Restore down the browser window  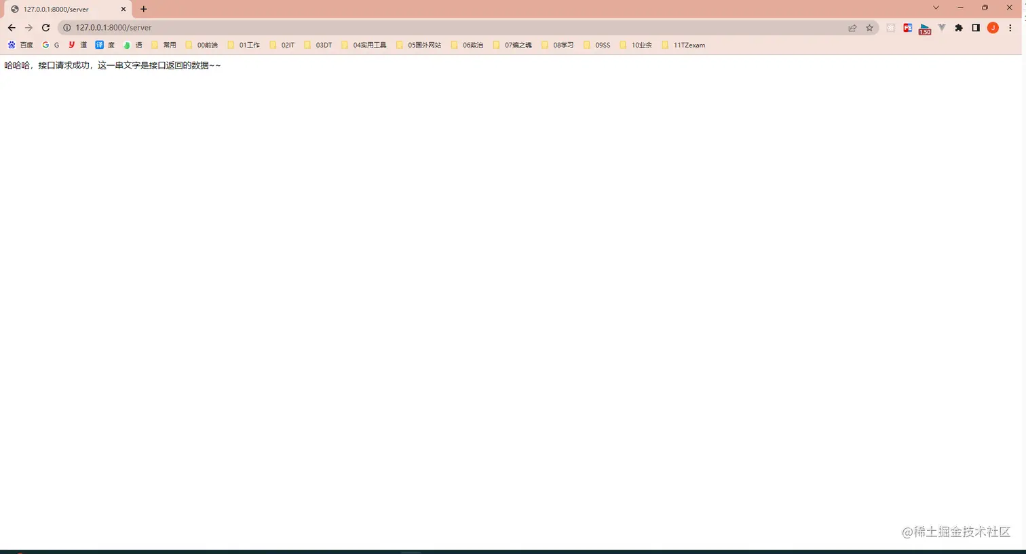pyautogui.click(x=985, y=7)
